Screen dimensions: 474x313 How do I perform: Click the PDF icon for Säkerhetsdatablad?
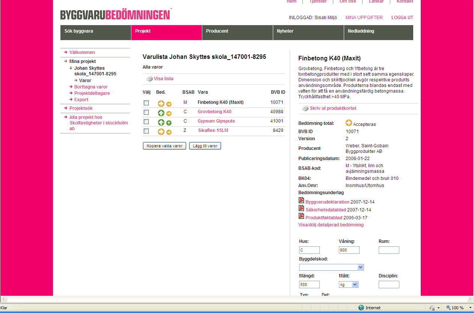click(x=301, y=208)
